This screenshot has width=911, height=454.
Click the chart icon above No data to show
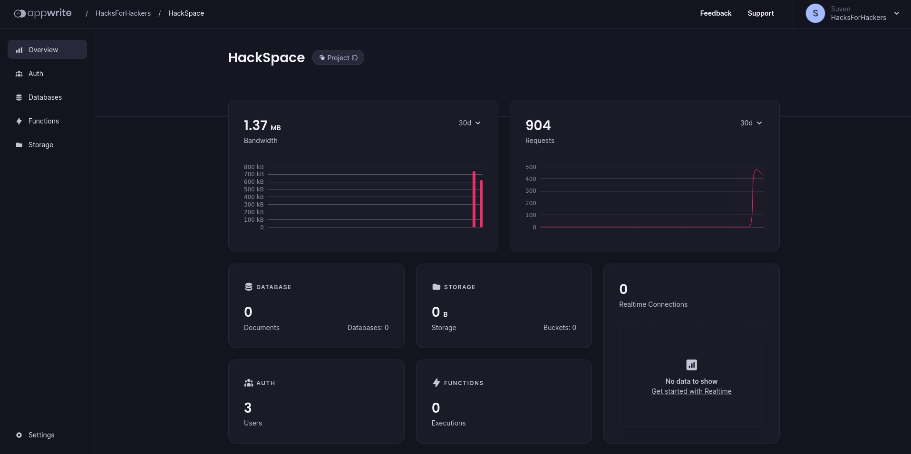(x=691, y=365)
